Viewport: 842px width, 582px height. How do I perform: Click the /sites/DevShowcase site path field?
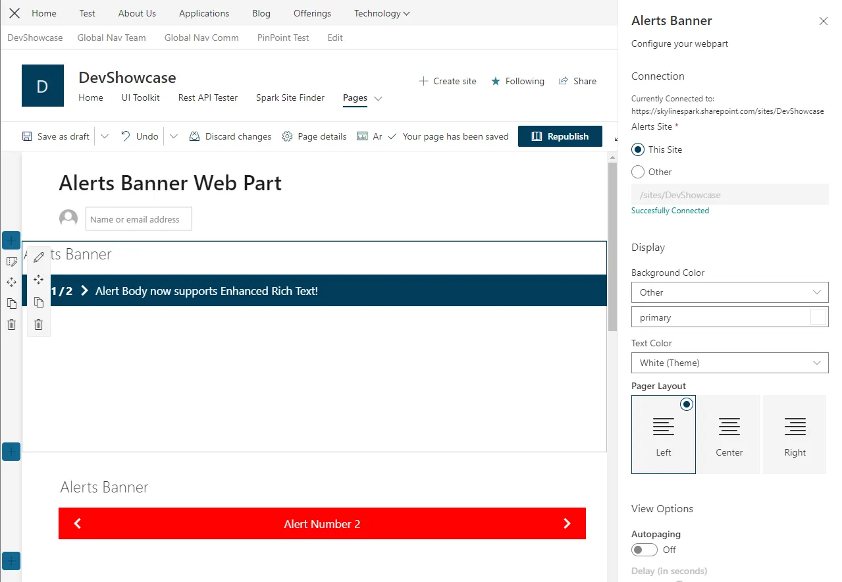[729, 195]
